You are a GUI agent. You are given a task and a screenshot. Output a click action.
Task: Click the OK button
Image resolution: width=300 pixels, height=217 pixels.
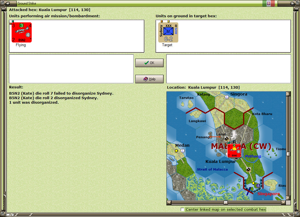click(x=149, y=63)
